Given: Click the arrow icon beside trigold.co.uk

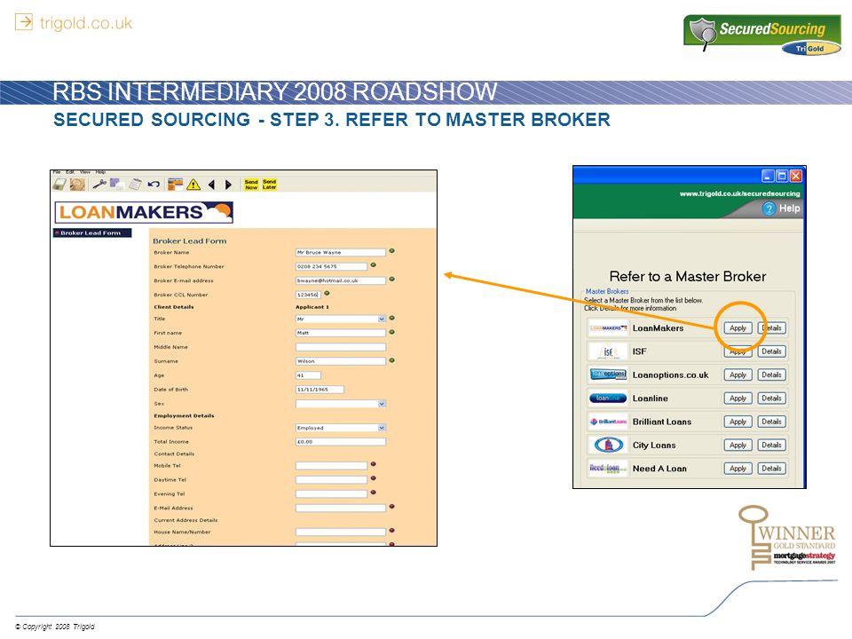Looking at the screenshot, I should coord(23,22).
